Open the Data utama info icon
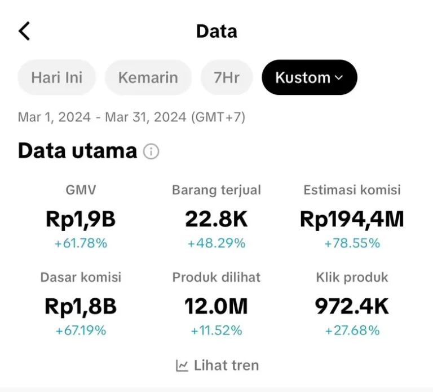433x392 pixels. 151,151
